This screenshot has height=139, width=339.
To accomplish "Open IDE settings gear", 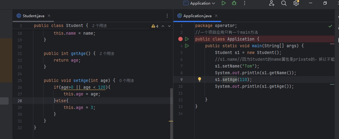I will 296,3.
